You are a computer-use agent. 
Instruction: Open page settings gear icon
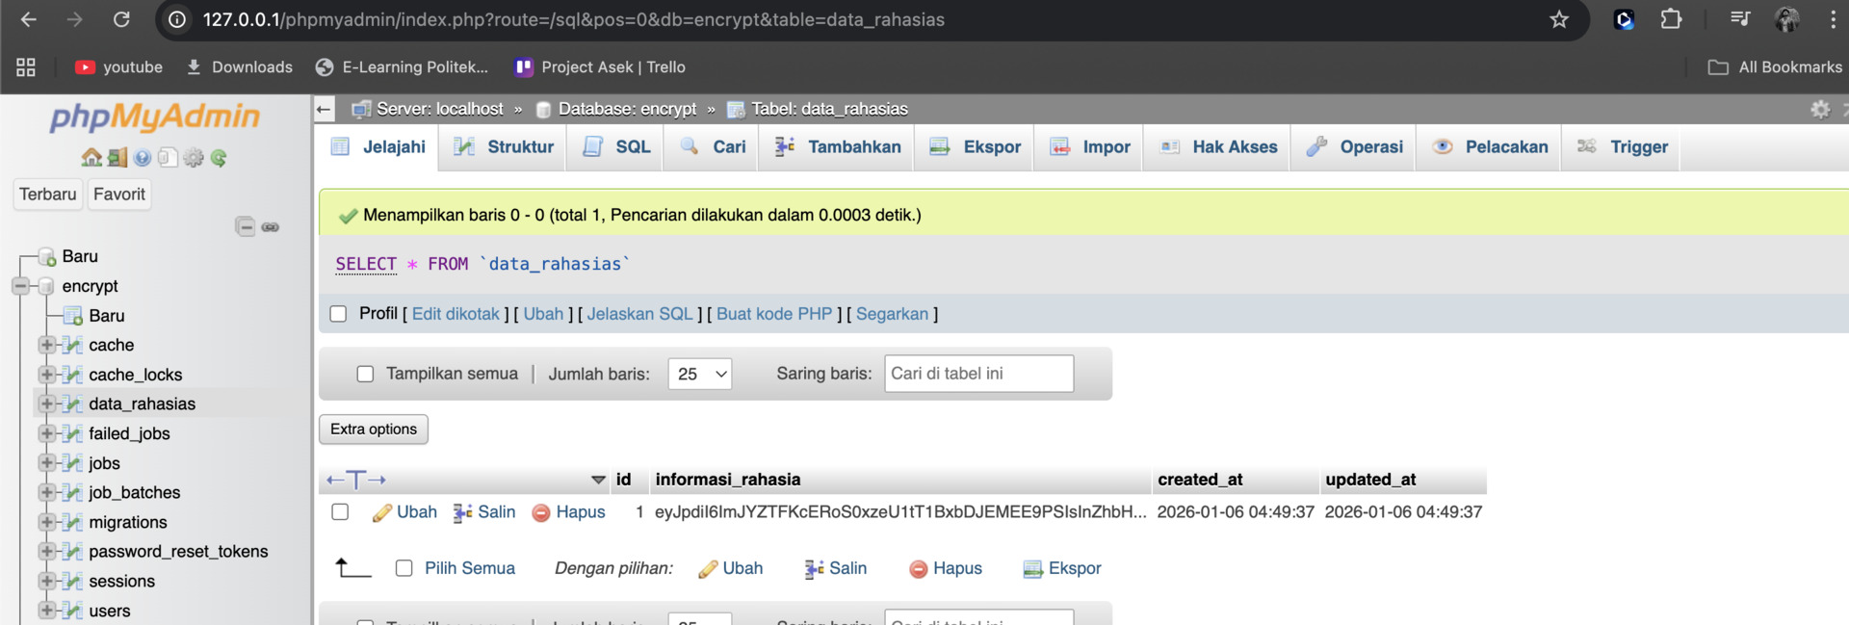coord(1819,109)
